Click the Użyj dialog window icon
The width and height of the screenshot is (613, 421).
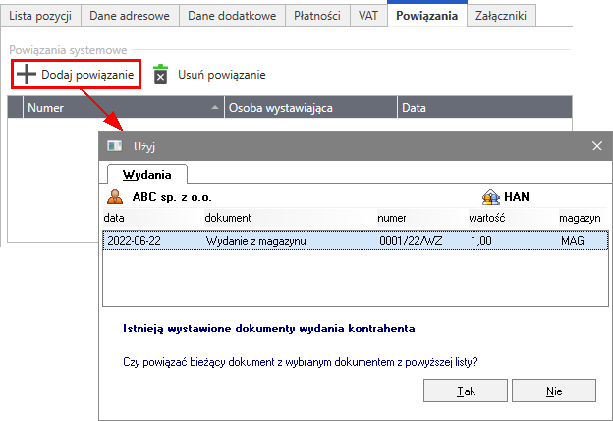(x=115, y=146)
